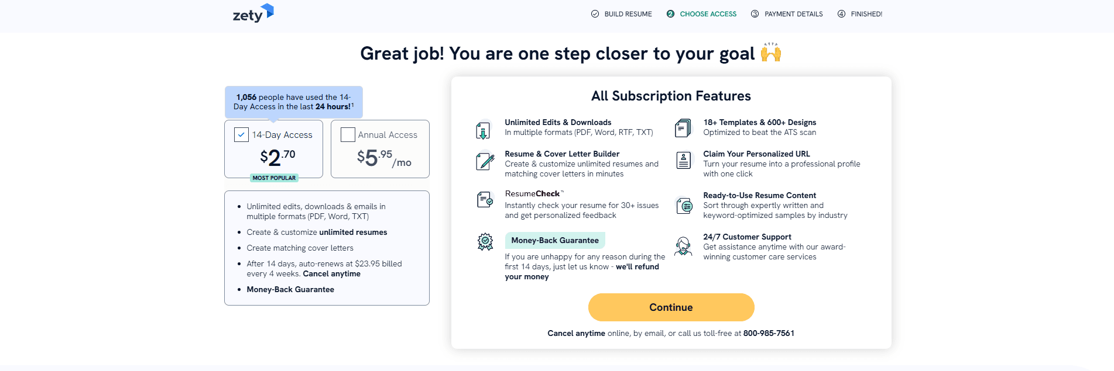Enable the Annual Access checkbox

pos(348,134)
